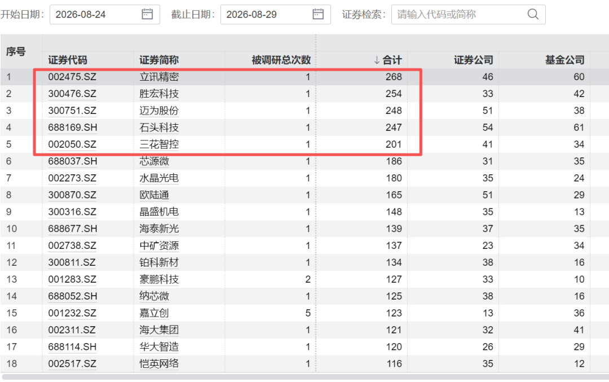Open stock code 300870.SZ
The image size is (609, 382).
(72, 195)
